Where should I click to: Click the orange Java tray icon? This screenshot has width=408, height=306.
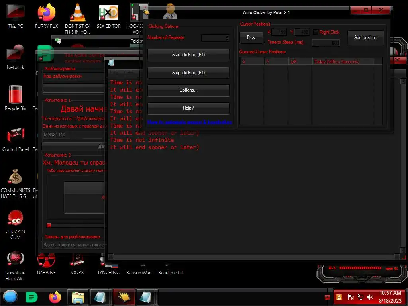(x=339, y=297)
